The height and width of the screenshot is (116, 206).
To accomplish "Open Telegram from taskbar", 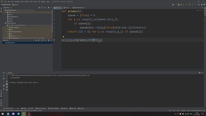I will pos(19,114).
